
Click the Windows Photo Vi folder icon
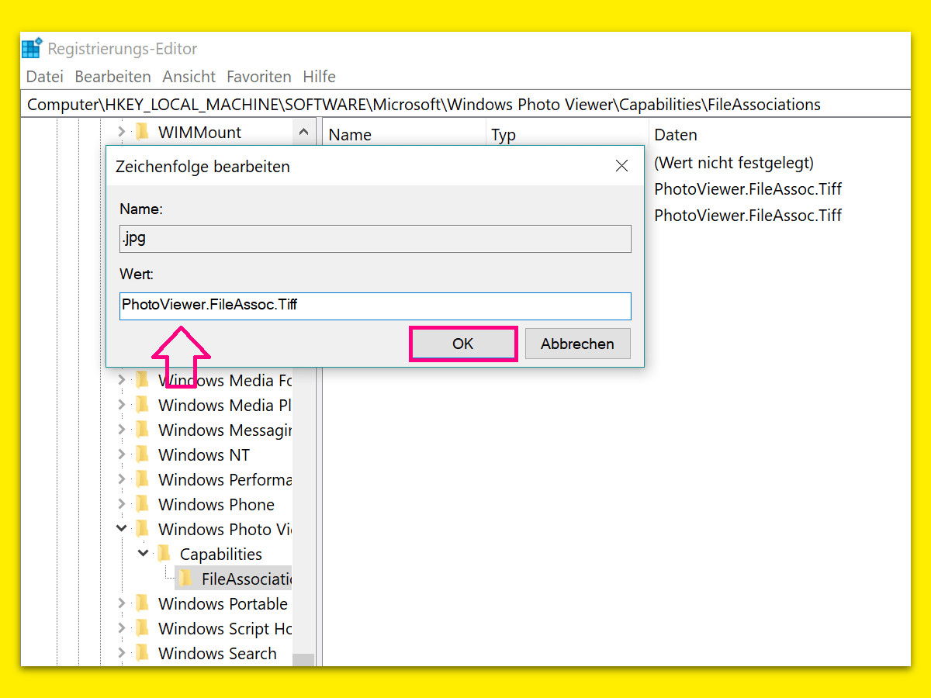pos(142,529)
